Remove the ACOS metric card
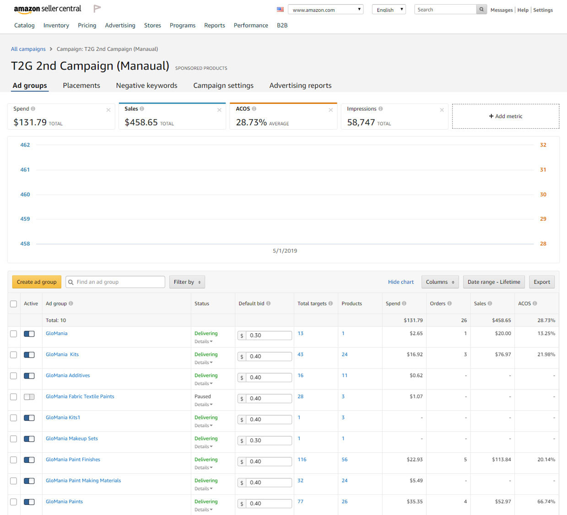Viewport: 567px width, 515px height. coord(330,110)
